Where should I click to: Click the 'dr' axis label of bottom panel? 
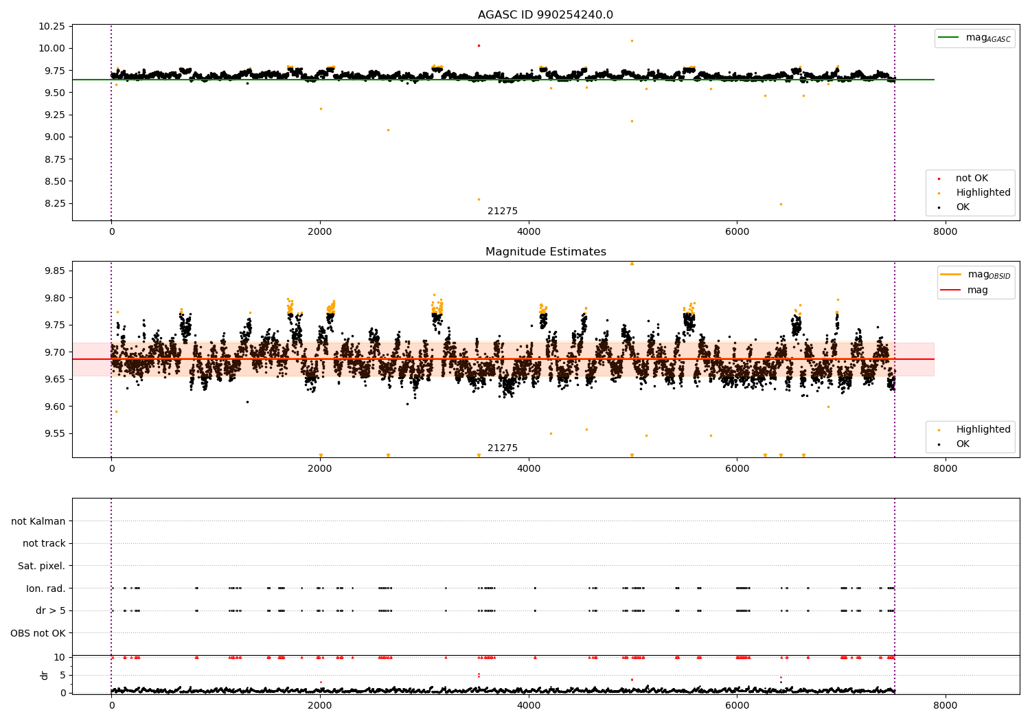(x=45, y=675)
